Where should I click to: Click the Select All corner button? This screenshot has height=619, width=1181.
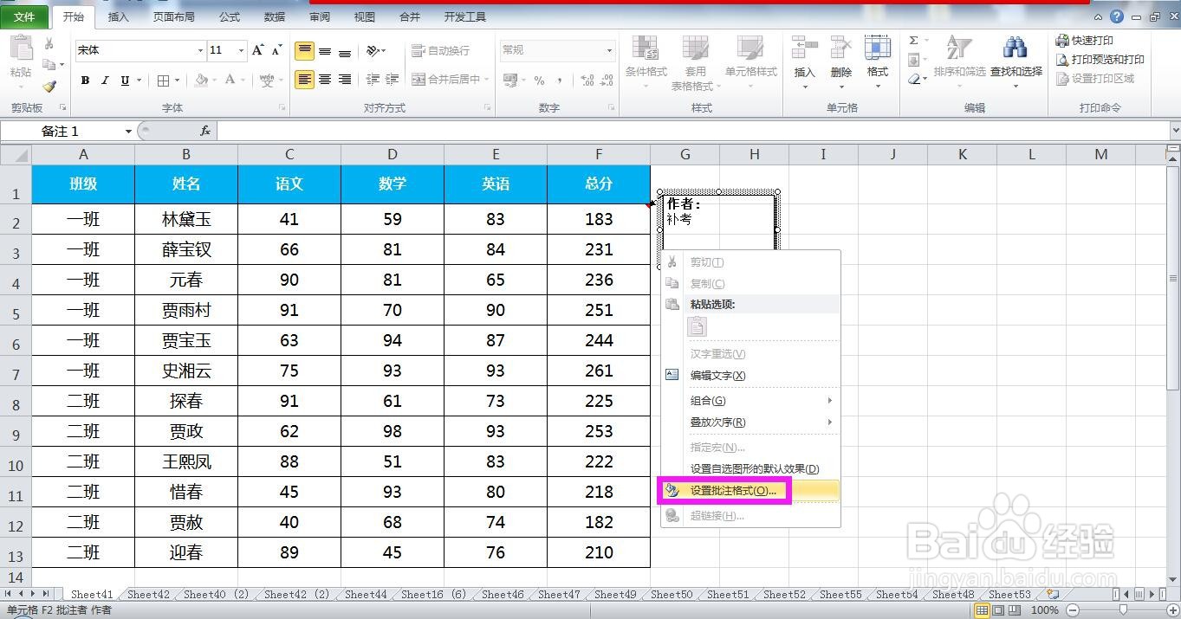pos(16,154)
